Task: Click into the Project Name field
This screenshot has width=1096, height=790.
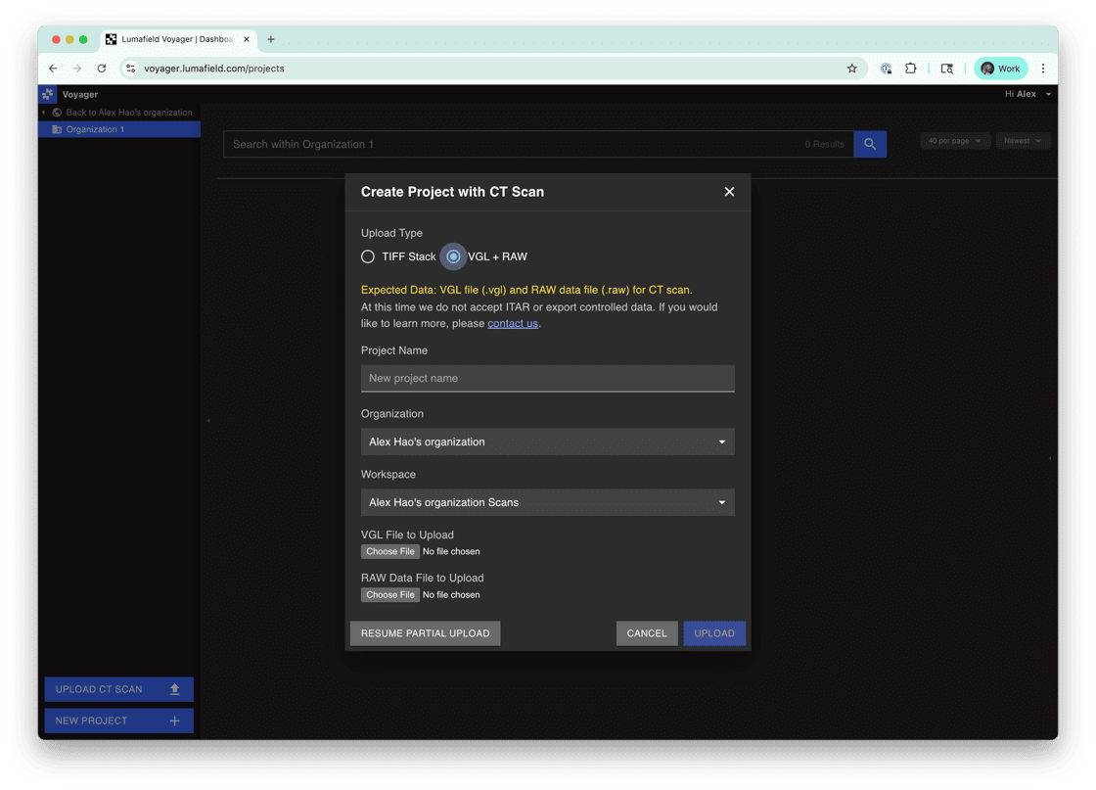Action: coord(547,378)
